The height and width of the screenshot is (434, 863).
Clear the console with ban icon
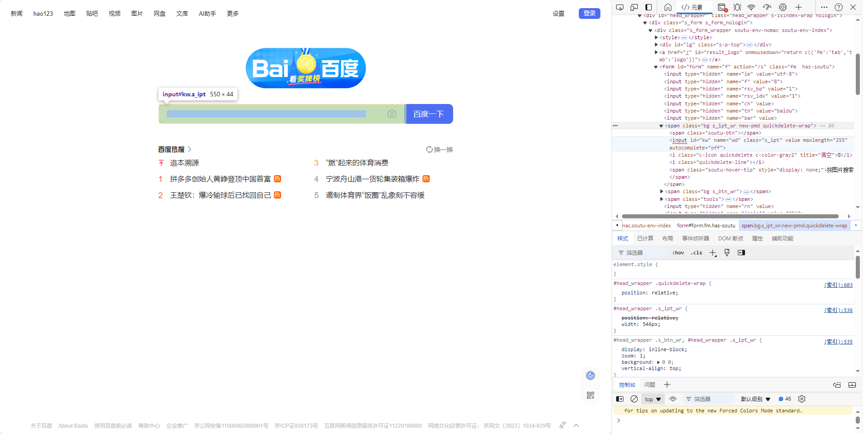click(x=634, y=399)
